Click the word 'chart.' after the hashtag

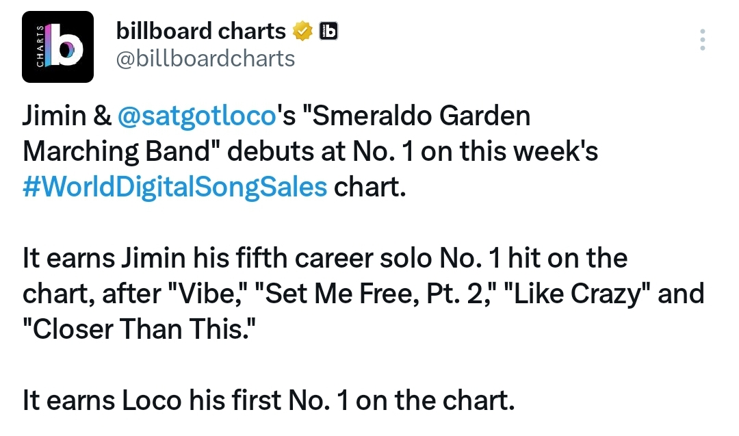coord(370,187)
